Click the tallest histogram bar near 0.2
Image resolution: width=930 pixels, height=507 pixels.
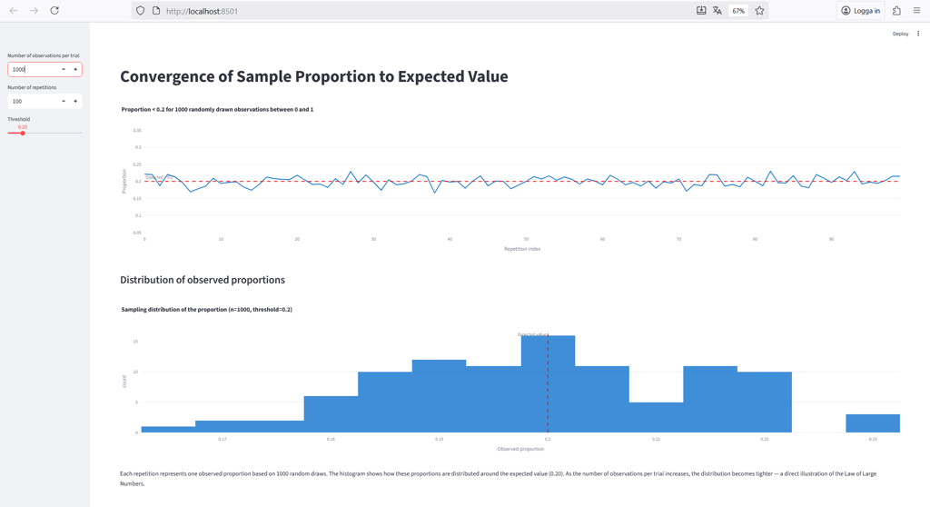548,384
